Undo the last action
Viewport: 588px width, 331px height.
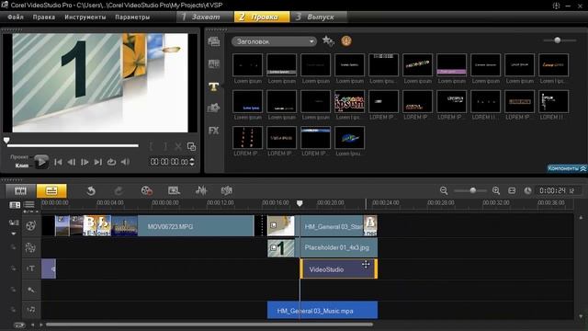point(91,191)
